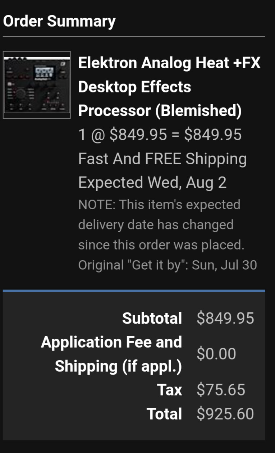The image size is (275, 453).
Task: Select the $0.00 shipping fee amount
Action: tap(216, 354)
